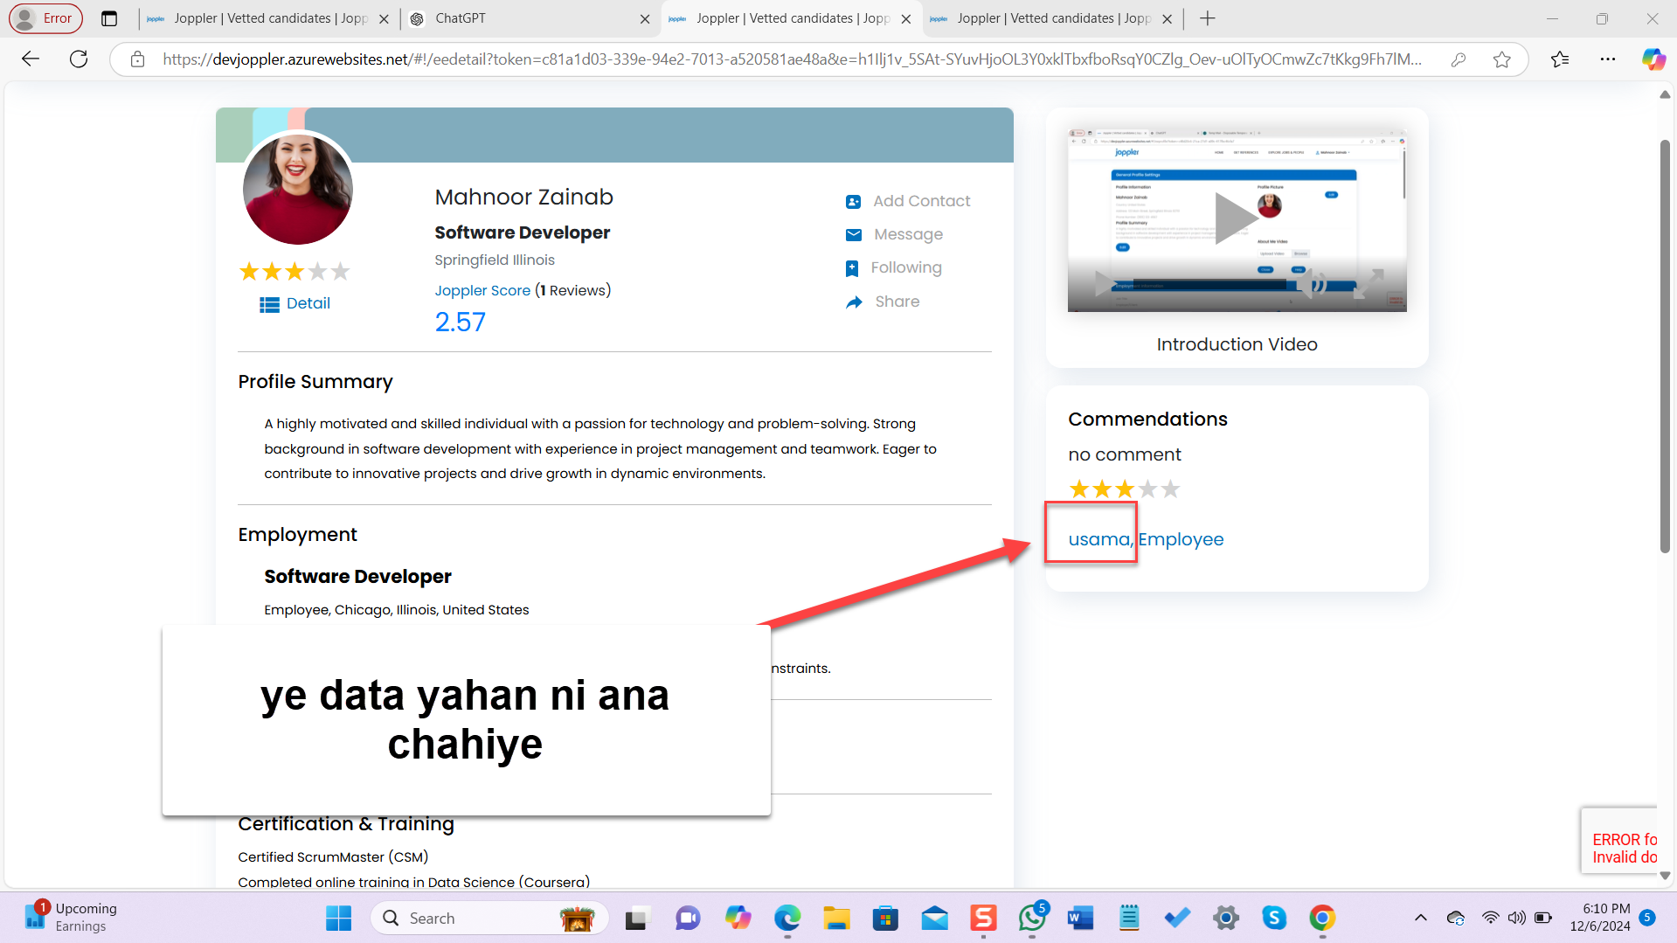Image resolution: width=1677 pixels, height=943 pixels.
Task: Click the Following link
Action: point(906,267)
